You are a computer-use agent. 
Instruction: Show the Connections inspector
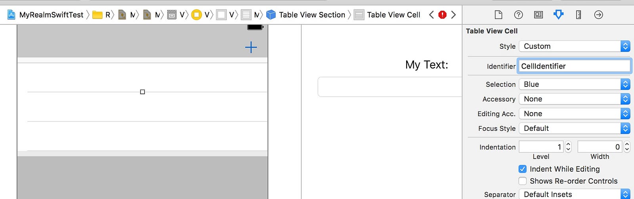pyautogui.click(x=599, y=15)
